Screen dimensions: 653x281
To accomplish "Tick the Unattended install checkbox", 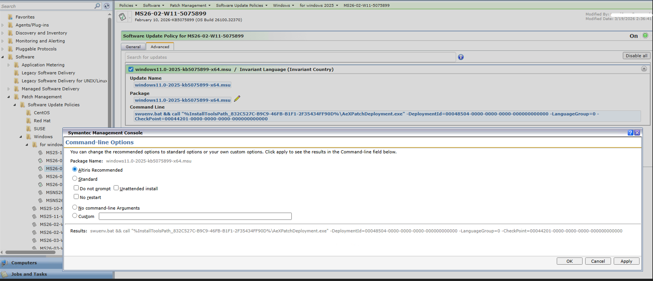I will point(116,188).
